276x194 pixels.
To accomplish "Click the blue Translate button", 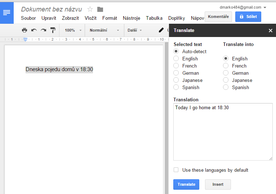I will coord(186,184).
